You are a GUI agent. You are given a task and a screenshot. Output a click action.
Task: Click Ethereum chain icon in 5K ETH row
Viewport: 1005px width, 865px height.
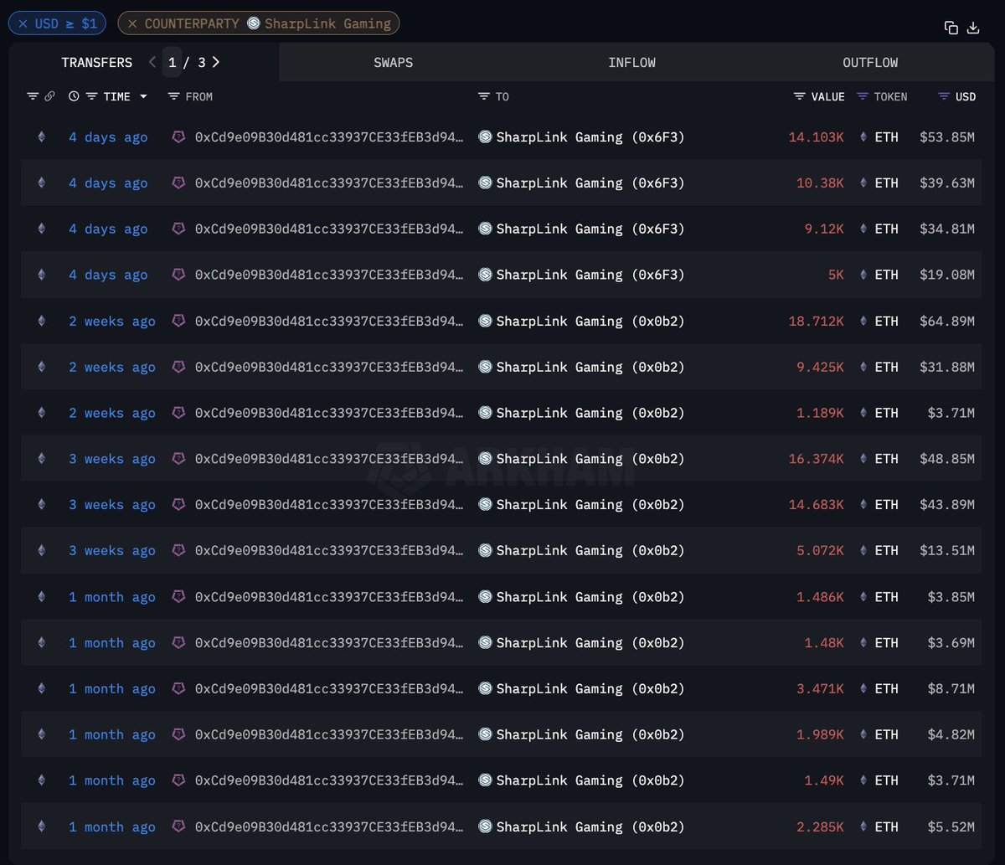tap(41, 275)
